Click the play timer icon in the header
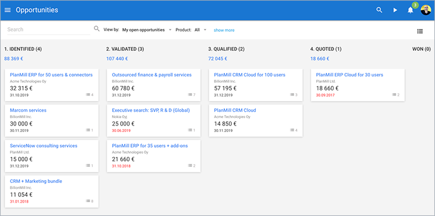This screenshot has width=435, height=216. coord(395,10)
